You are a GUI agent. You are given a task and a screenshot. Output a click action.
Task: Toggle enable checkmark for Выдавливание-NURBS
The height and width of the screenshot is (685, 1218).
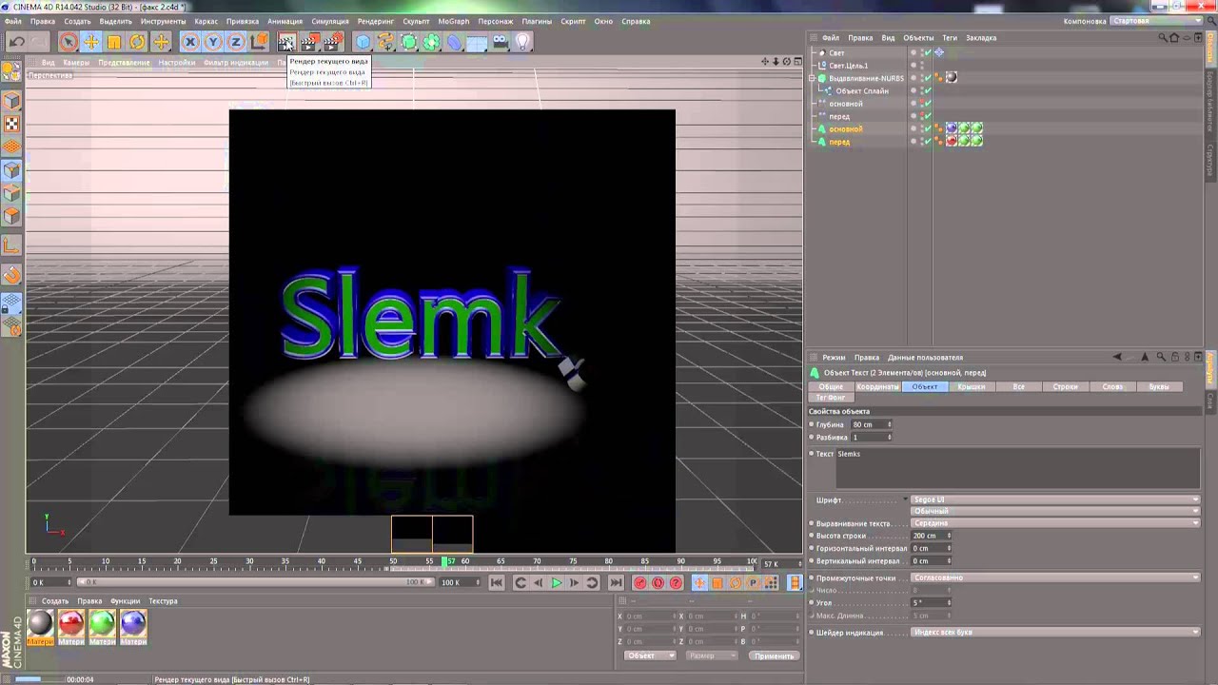click(927, 78)
